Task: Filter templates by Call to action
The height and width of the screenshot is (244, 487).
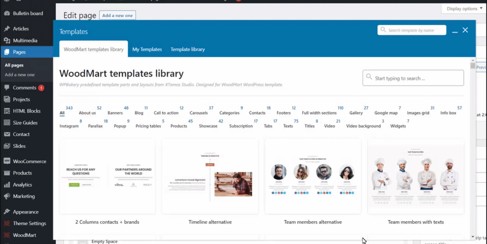Action: 166,113
